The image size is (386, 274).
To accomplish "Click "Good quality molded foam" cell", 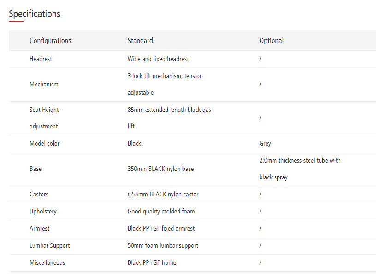I will (x=161, y=212).
